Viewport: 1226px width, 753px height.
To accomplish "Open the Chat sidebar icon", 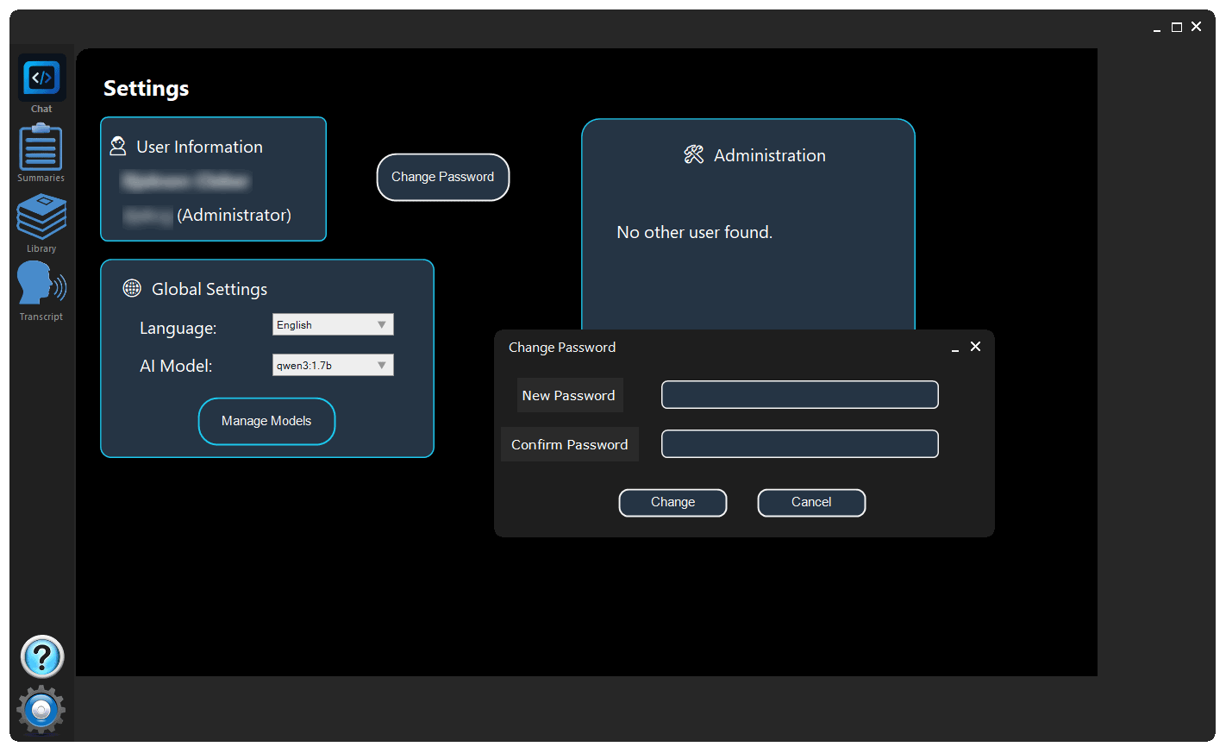I will (41, 79).
